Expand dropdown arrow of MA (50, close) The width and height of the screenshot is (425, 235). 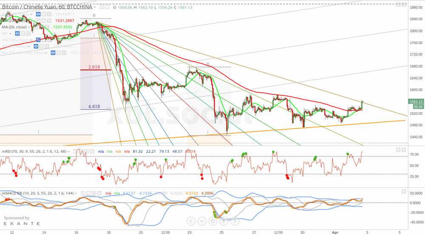click(29, 47)
